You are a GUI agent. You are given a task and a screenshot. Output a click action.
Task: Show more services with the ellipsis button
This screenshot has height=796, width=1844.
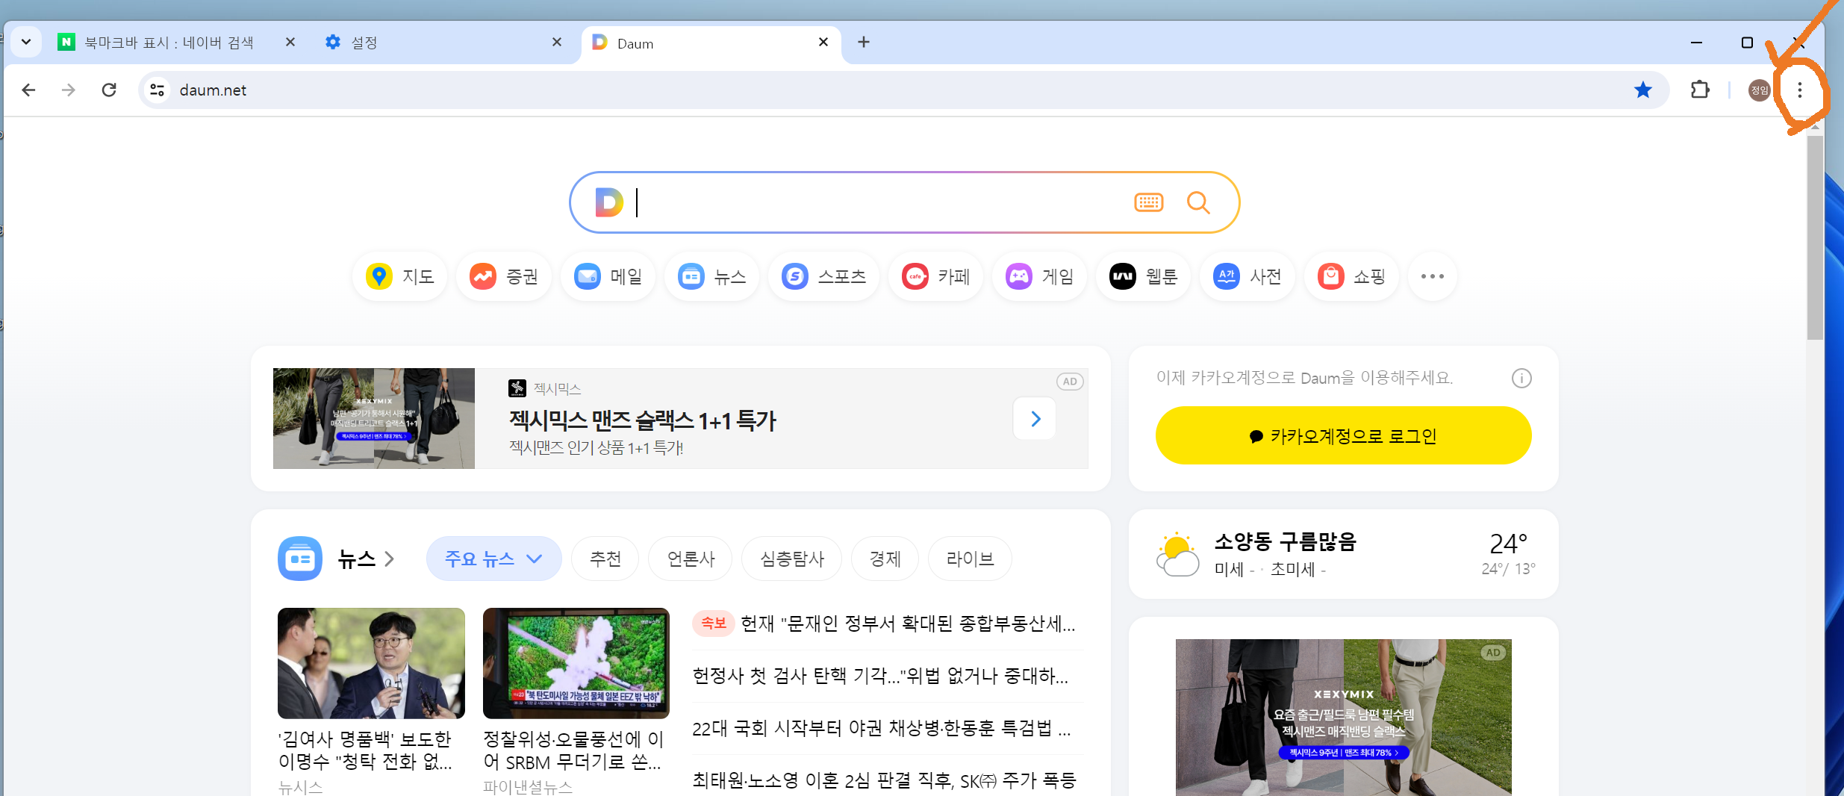[x=1432, y=276]
